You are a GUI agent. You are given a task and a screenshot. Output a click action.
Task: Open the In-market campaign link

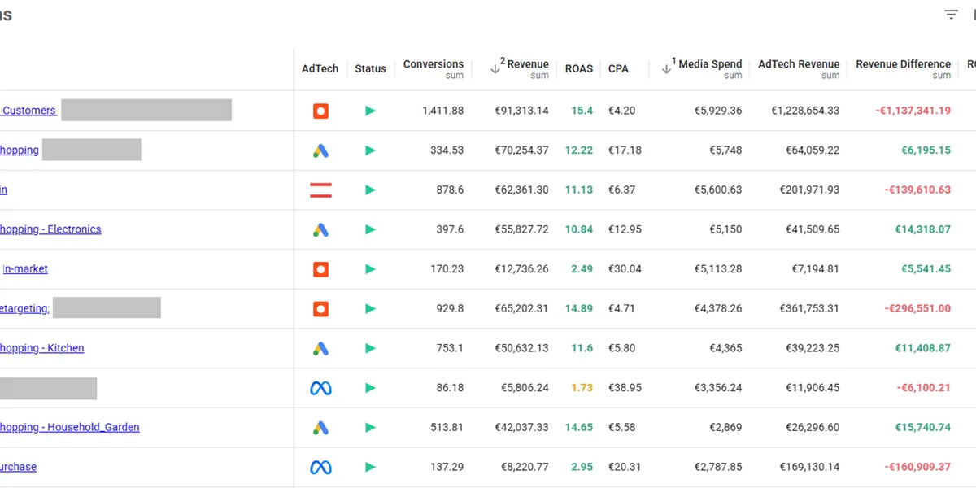(x=24, y=268)
